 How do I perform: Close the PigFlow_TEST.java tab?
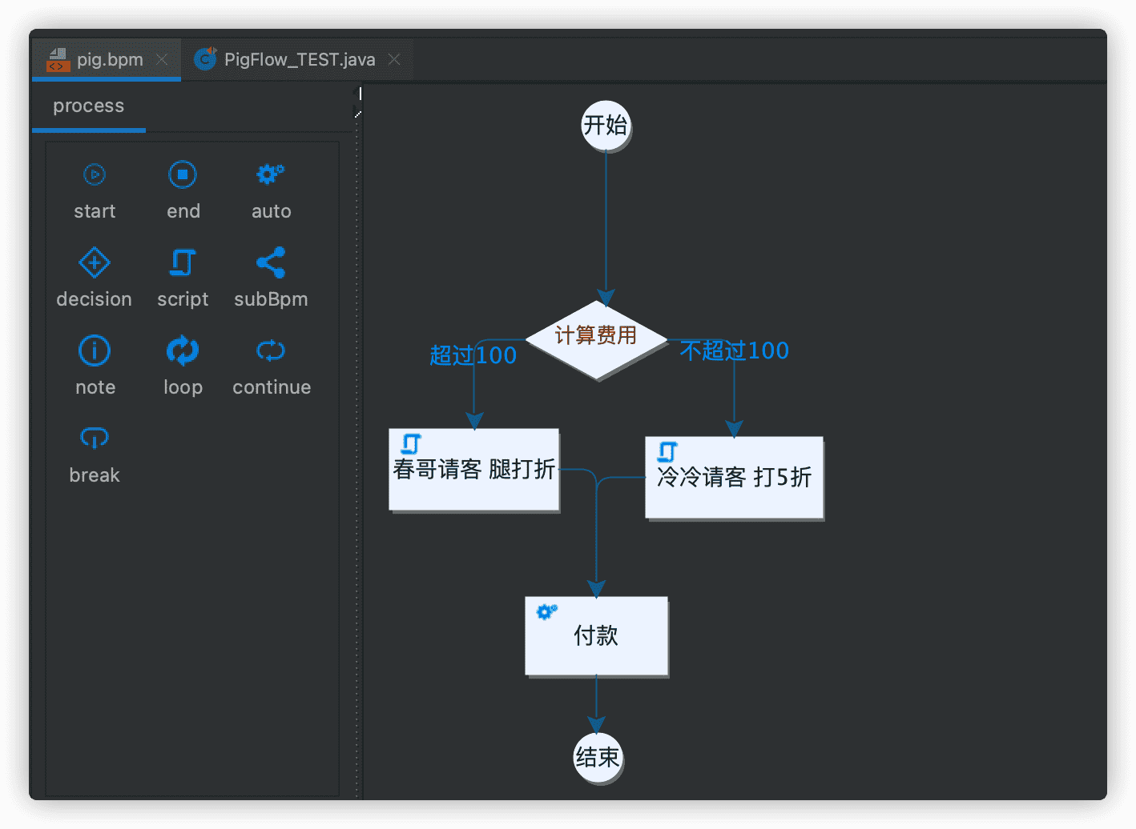point(393,58)
